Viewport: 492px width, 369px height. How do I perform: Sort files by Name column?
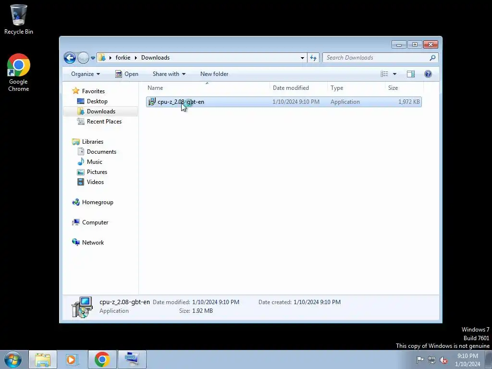[x=207, y=88]
